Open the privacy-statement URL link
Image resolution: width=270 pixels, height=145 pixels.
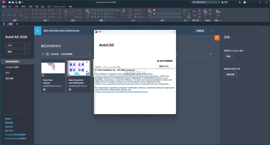tap(132, 84)
